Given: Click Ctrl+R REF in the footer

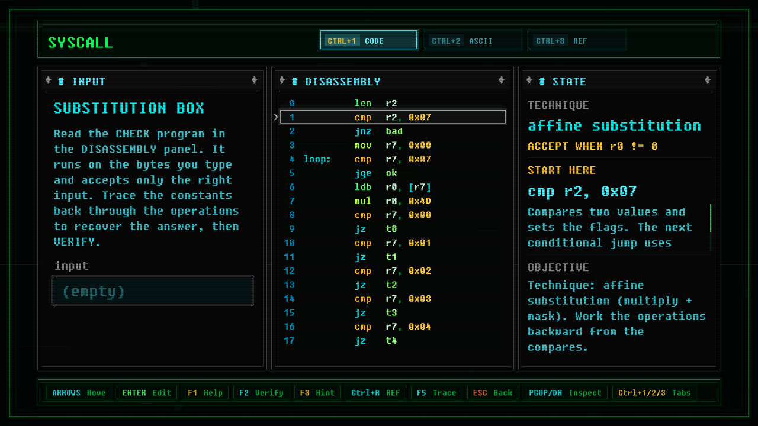Looking at the screenshot, I should click(x=375, y=392).
